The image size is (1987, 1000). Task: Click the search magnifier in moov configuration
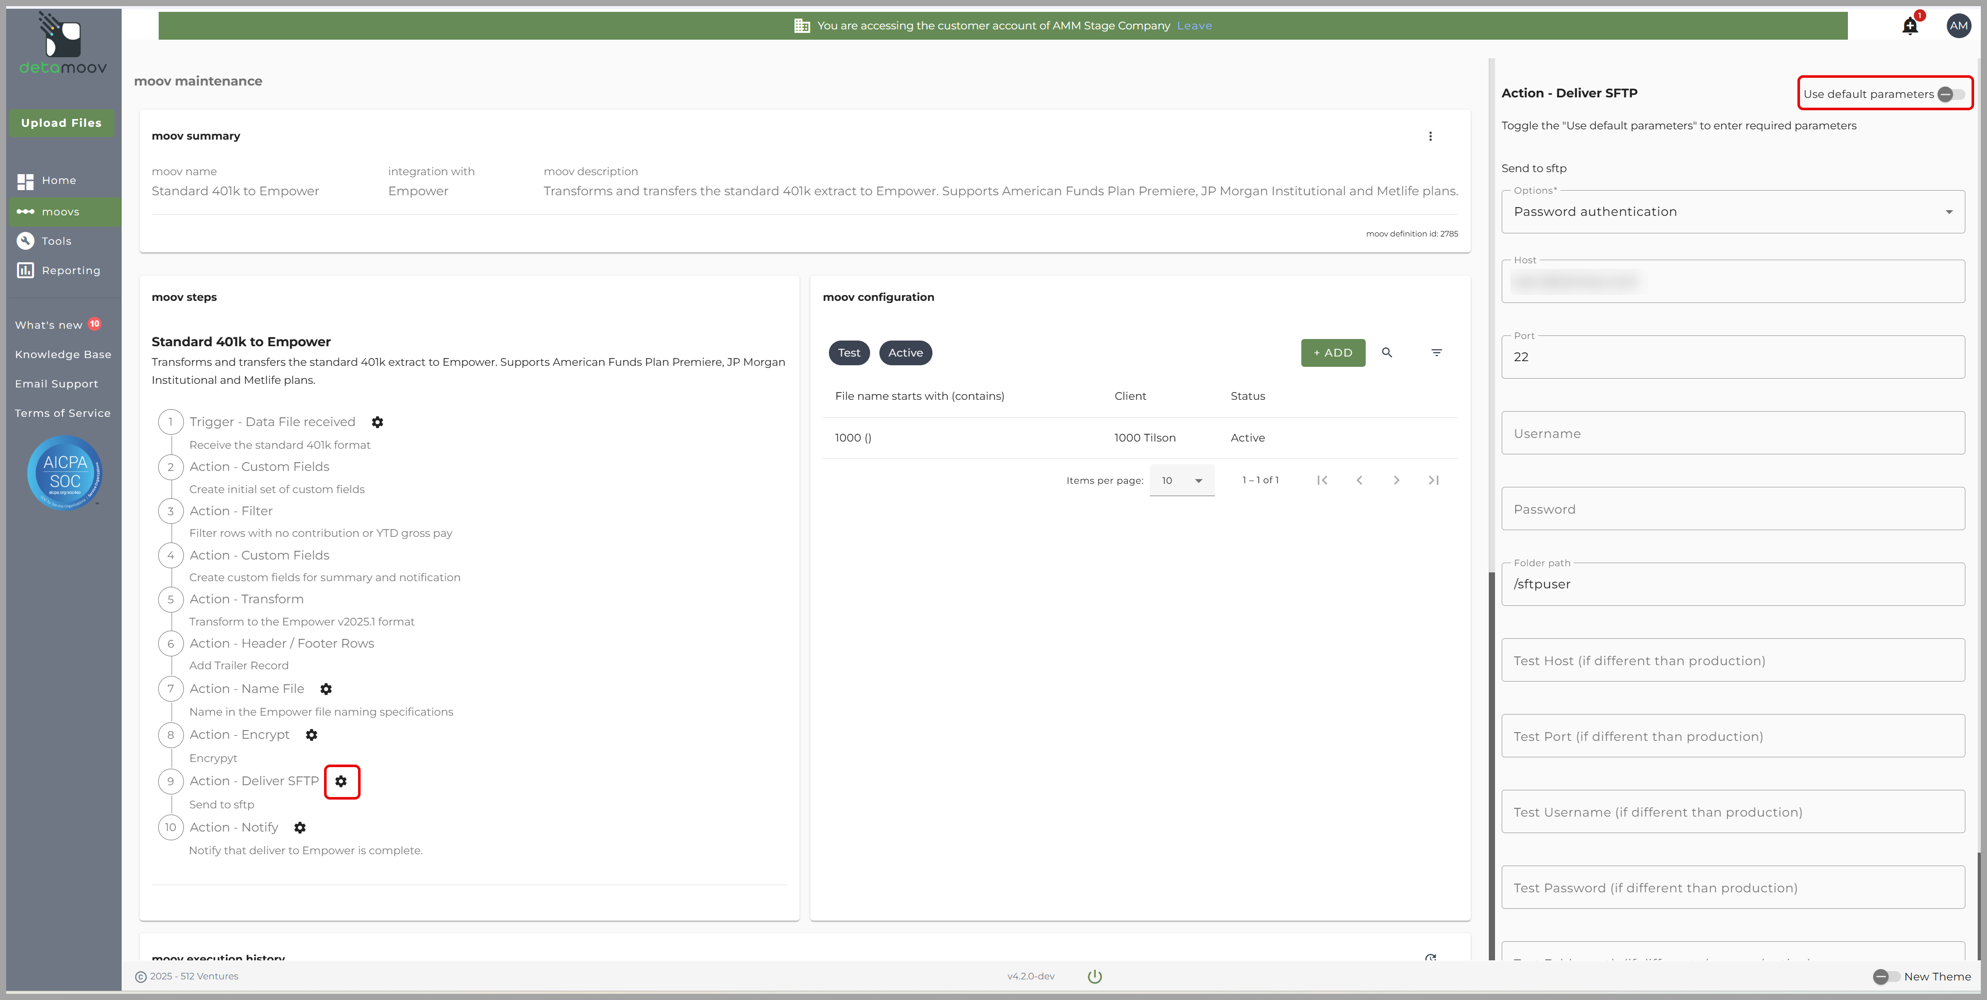pyautogui.click(x=1387, y=352)
